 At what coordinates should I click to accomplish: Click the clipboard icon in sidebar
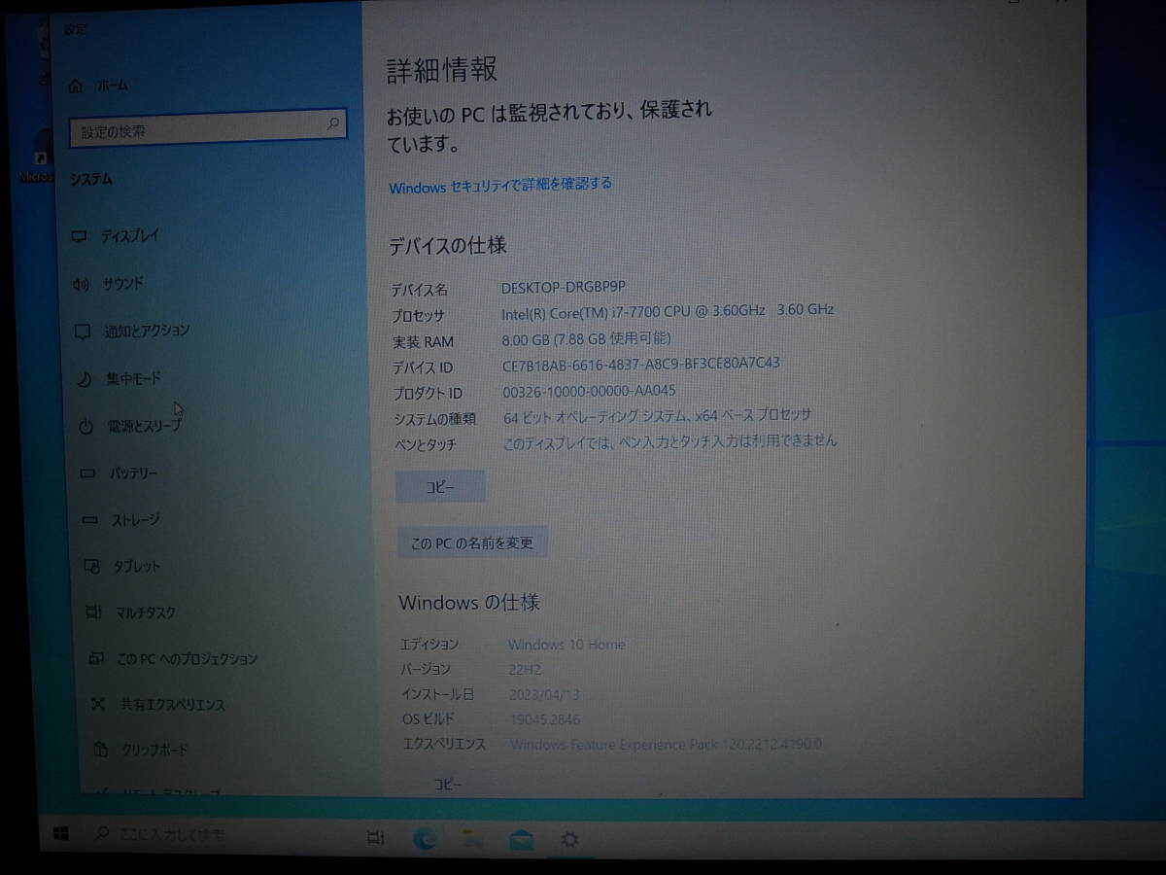tap(99, 750)
